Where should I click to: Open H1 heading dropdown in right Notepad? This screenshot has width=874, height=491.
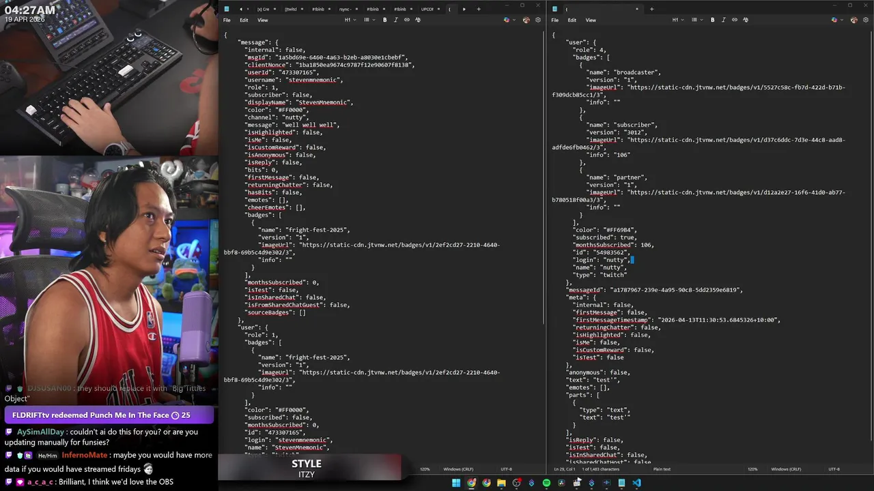[x=677, y=20]
